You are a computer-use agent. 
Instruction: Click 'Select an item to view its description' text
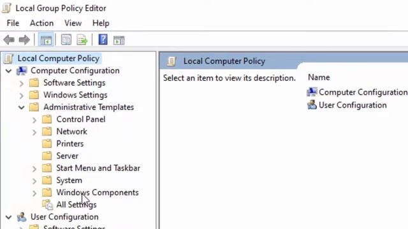229,78
